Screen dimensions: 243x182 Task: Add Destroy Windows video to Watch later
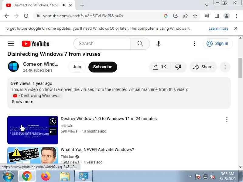[53, 121]
